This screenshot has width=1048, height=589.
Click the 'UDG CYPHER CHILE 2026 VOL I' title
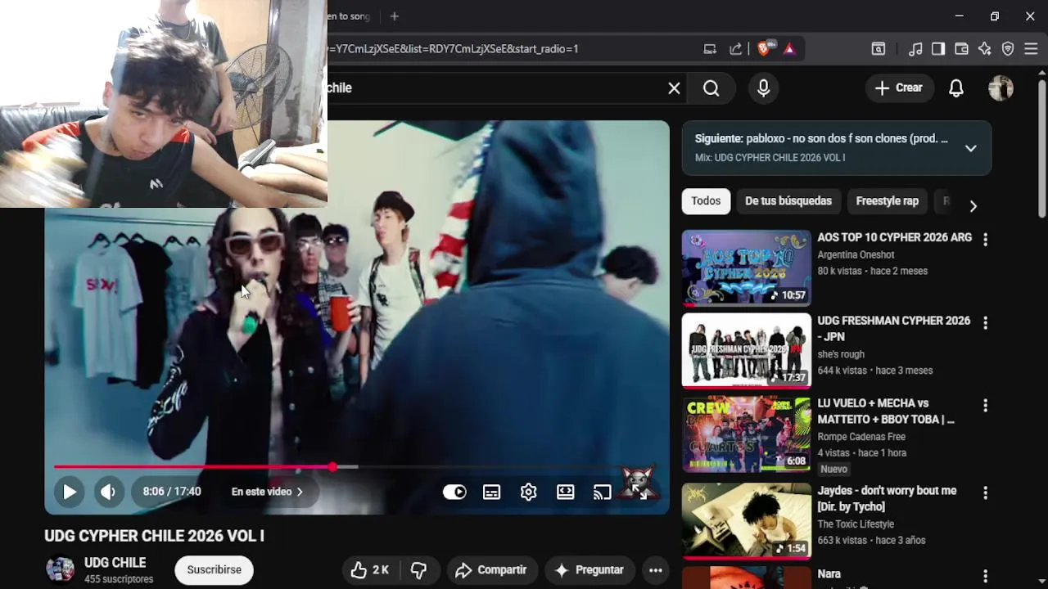pos(154,536)
